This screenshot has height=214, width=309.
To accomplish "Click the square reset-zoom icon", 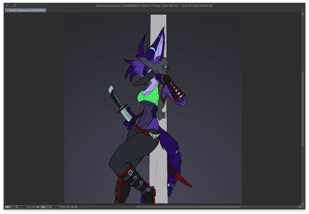I will pyautogui.click(x=37, y=207).
